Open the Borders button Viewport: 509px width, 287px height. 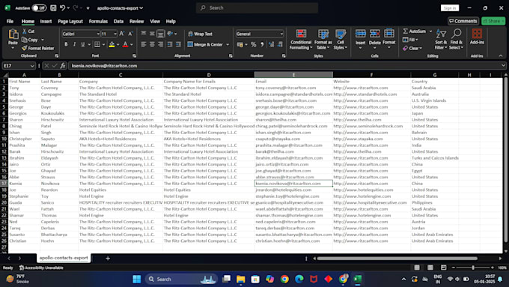[97, 44]
